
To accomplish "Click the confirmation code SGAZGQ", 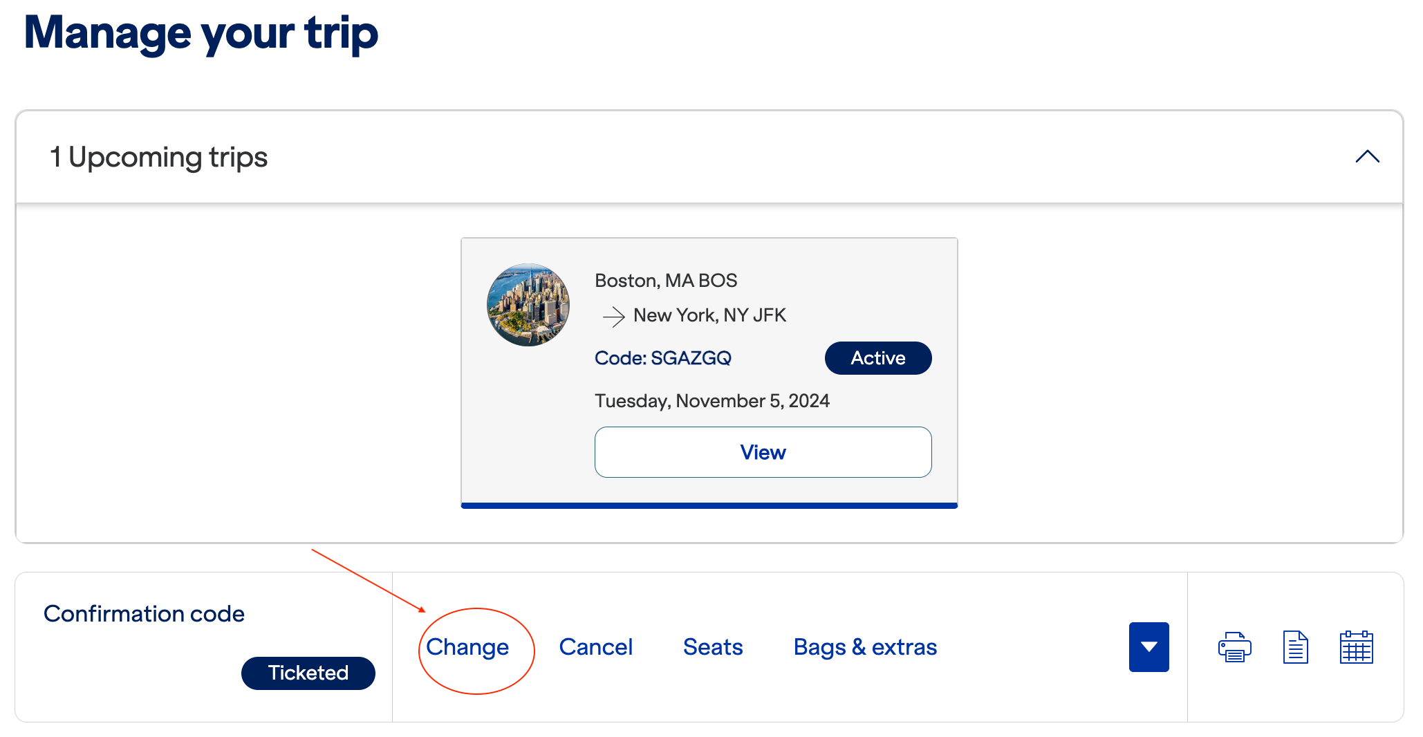I will [663, 358].
